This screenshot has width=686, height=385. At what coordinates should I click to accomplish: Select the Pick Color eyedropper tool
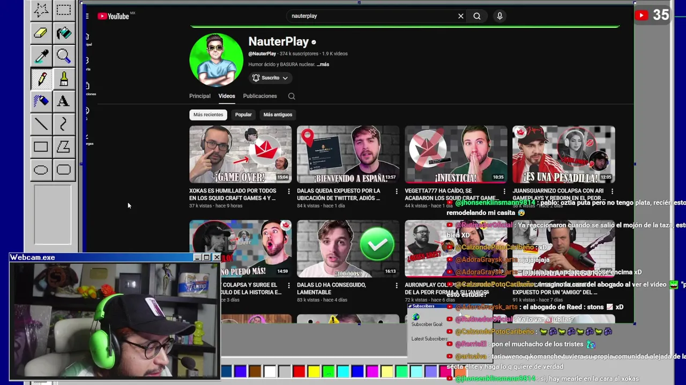(x=41, y=56)
